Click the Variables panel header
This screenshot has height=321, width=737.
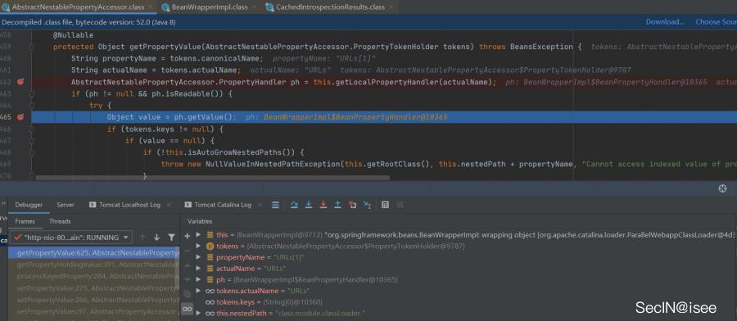click(x=201, y=221)
